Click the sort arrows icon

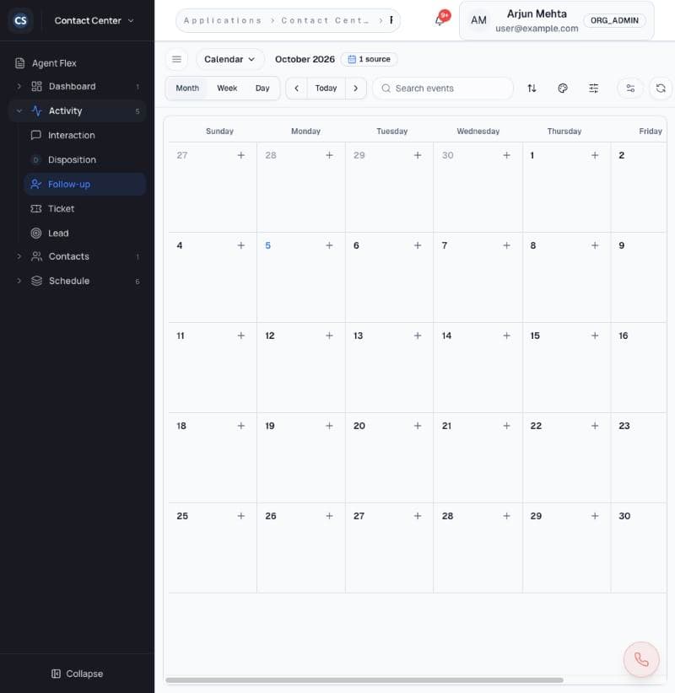[532, 89]
